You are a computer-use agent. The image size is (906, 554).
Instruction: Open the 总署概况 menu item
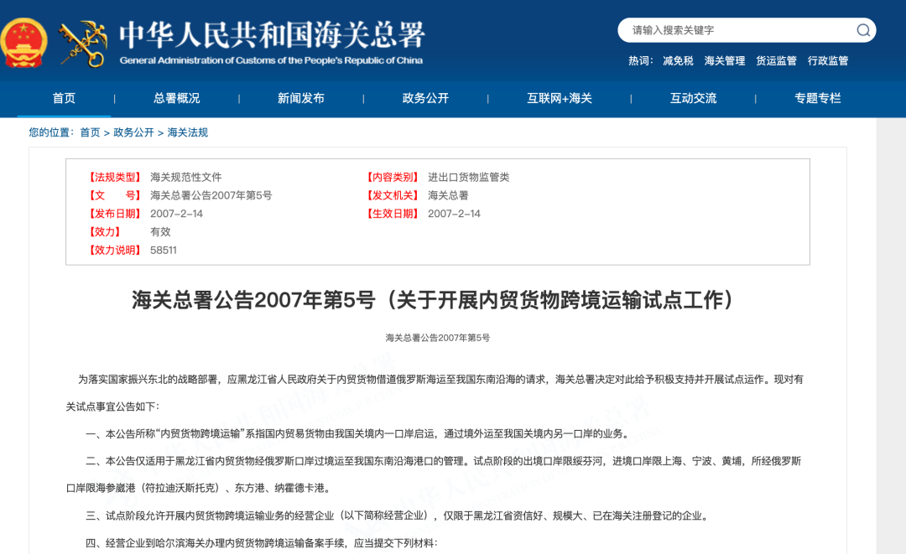pos(177,98)
